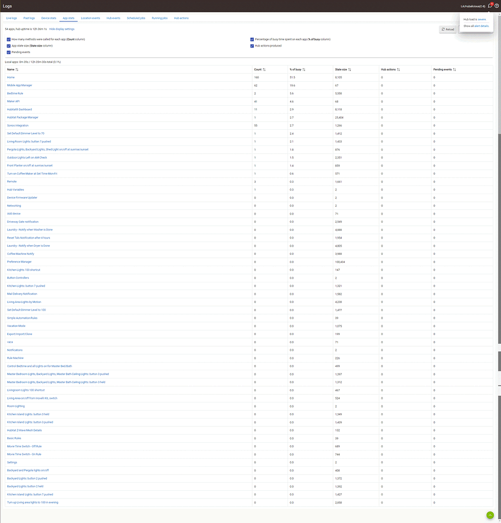Click the help question mark icon
Image resolution: width=501 pixels, height=523 pixels.
[497, 6]
